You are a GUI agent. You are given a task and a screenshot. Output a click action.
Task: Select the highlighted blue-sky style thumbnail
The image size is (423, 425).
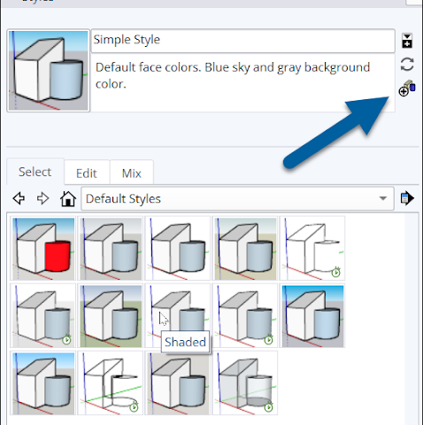pyautogui.click(x=312, y=315)
